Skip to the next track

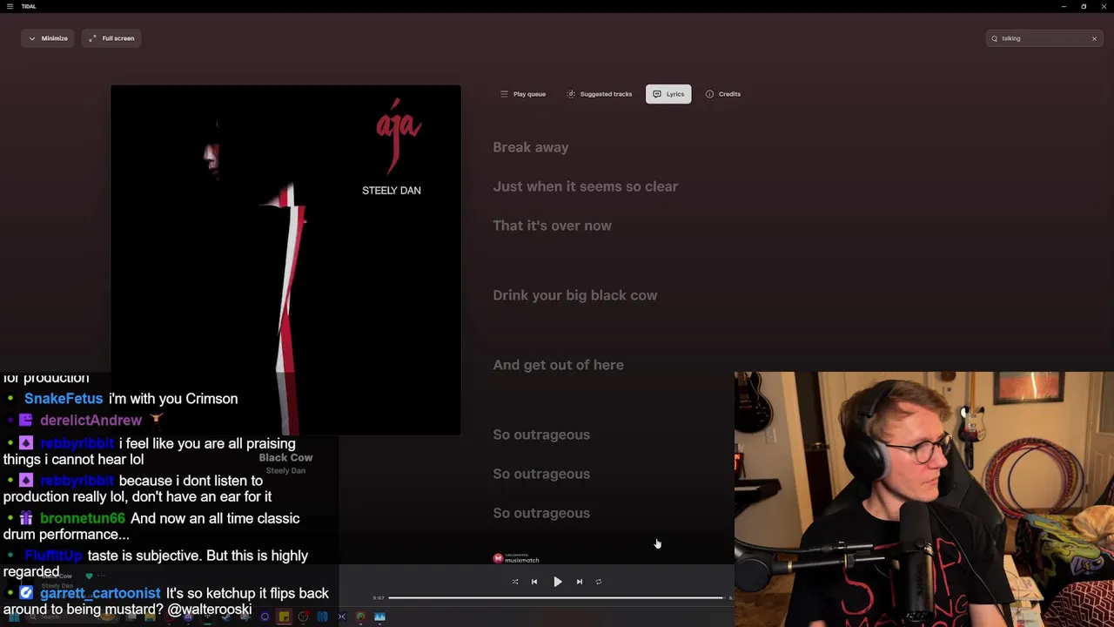[x=580, y=582]
